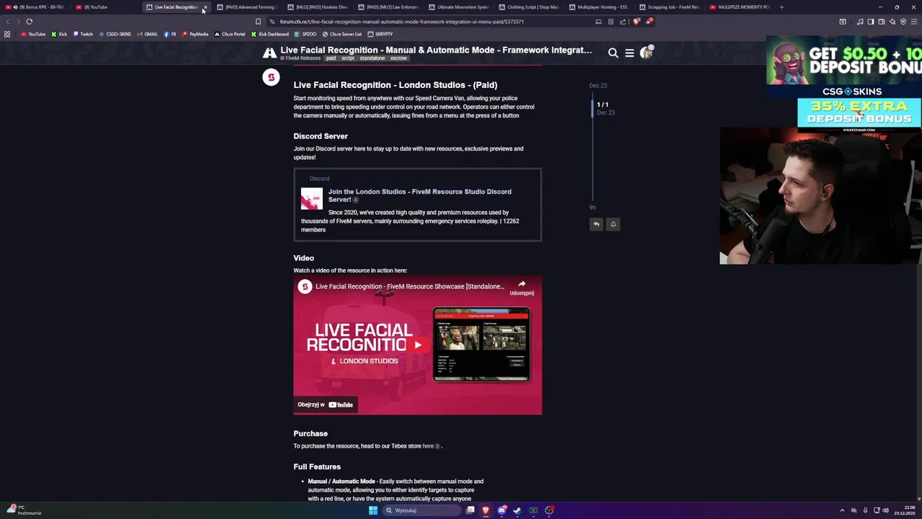Screen dimensions: 922x519
Task: Click the 'paid' topic tag
Action: pos(331,58)
